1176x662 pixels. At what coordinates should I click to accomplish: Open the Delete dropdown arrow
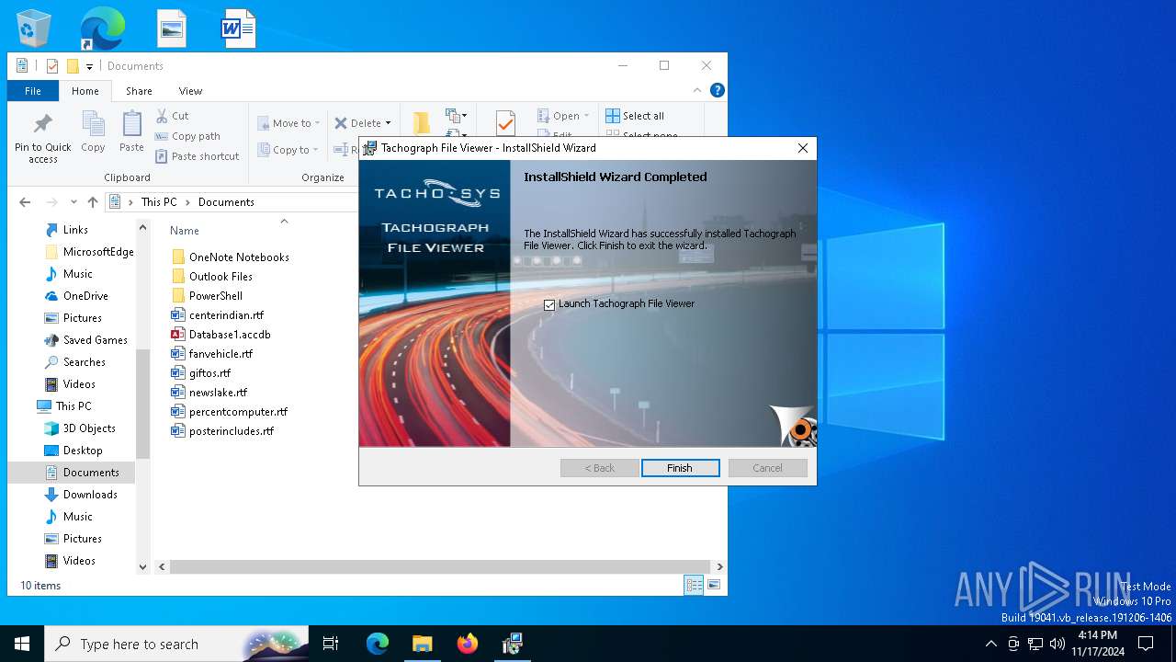click(388, 123)
